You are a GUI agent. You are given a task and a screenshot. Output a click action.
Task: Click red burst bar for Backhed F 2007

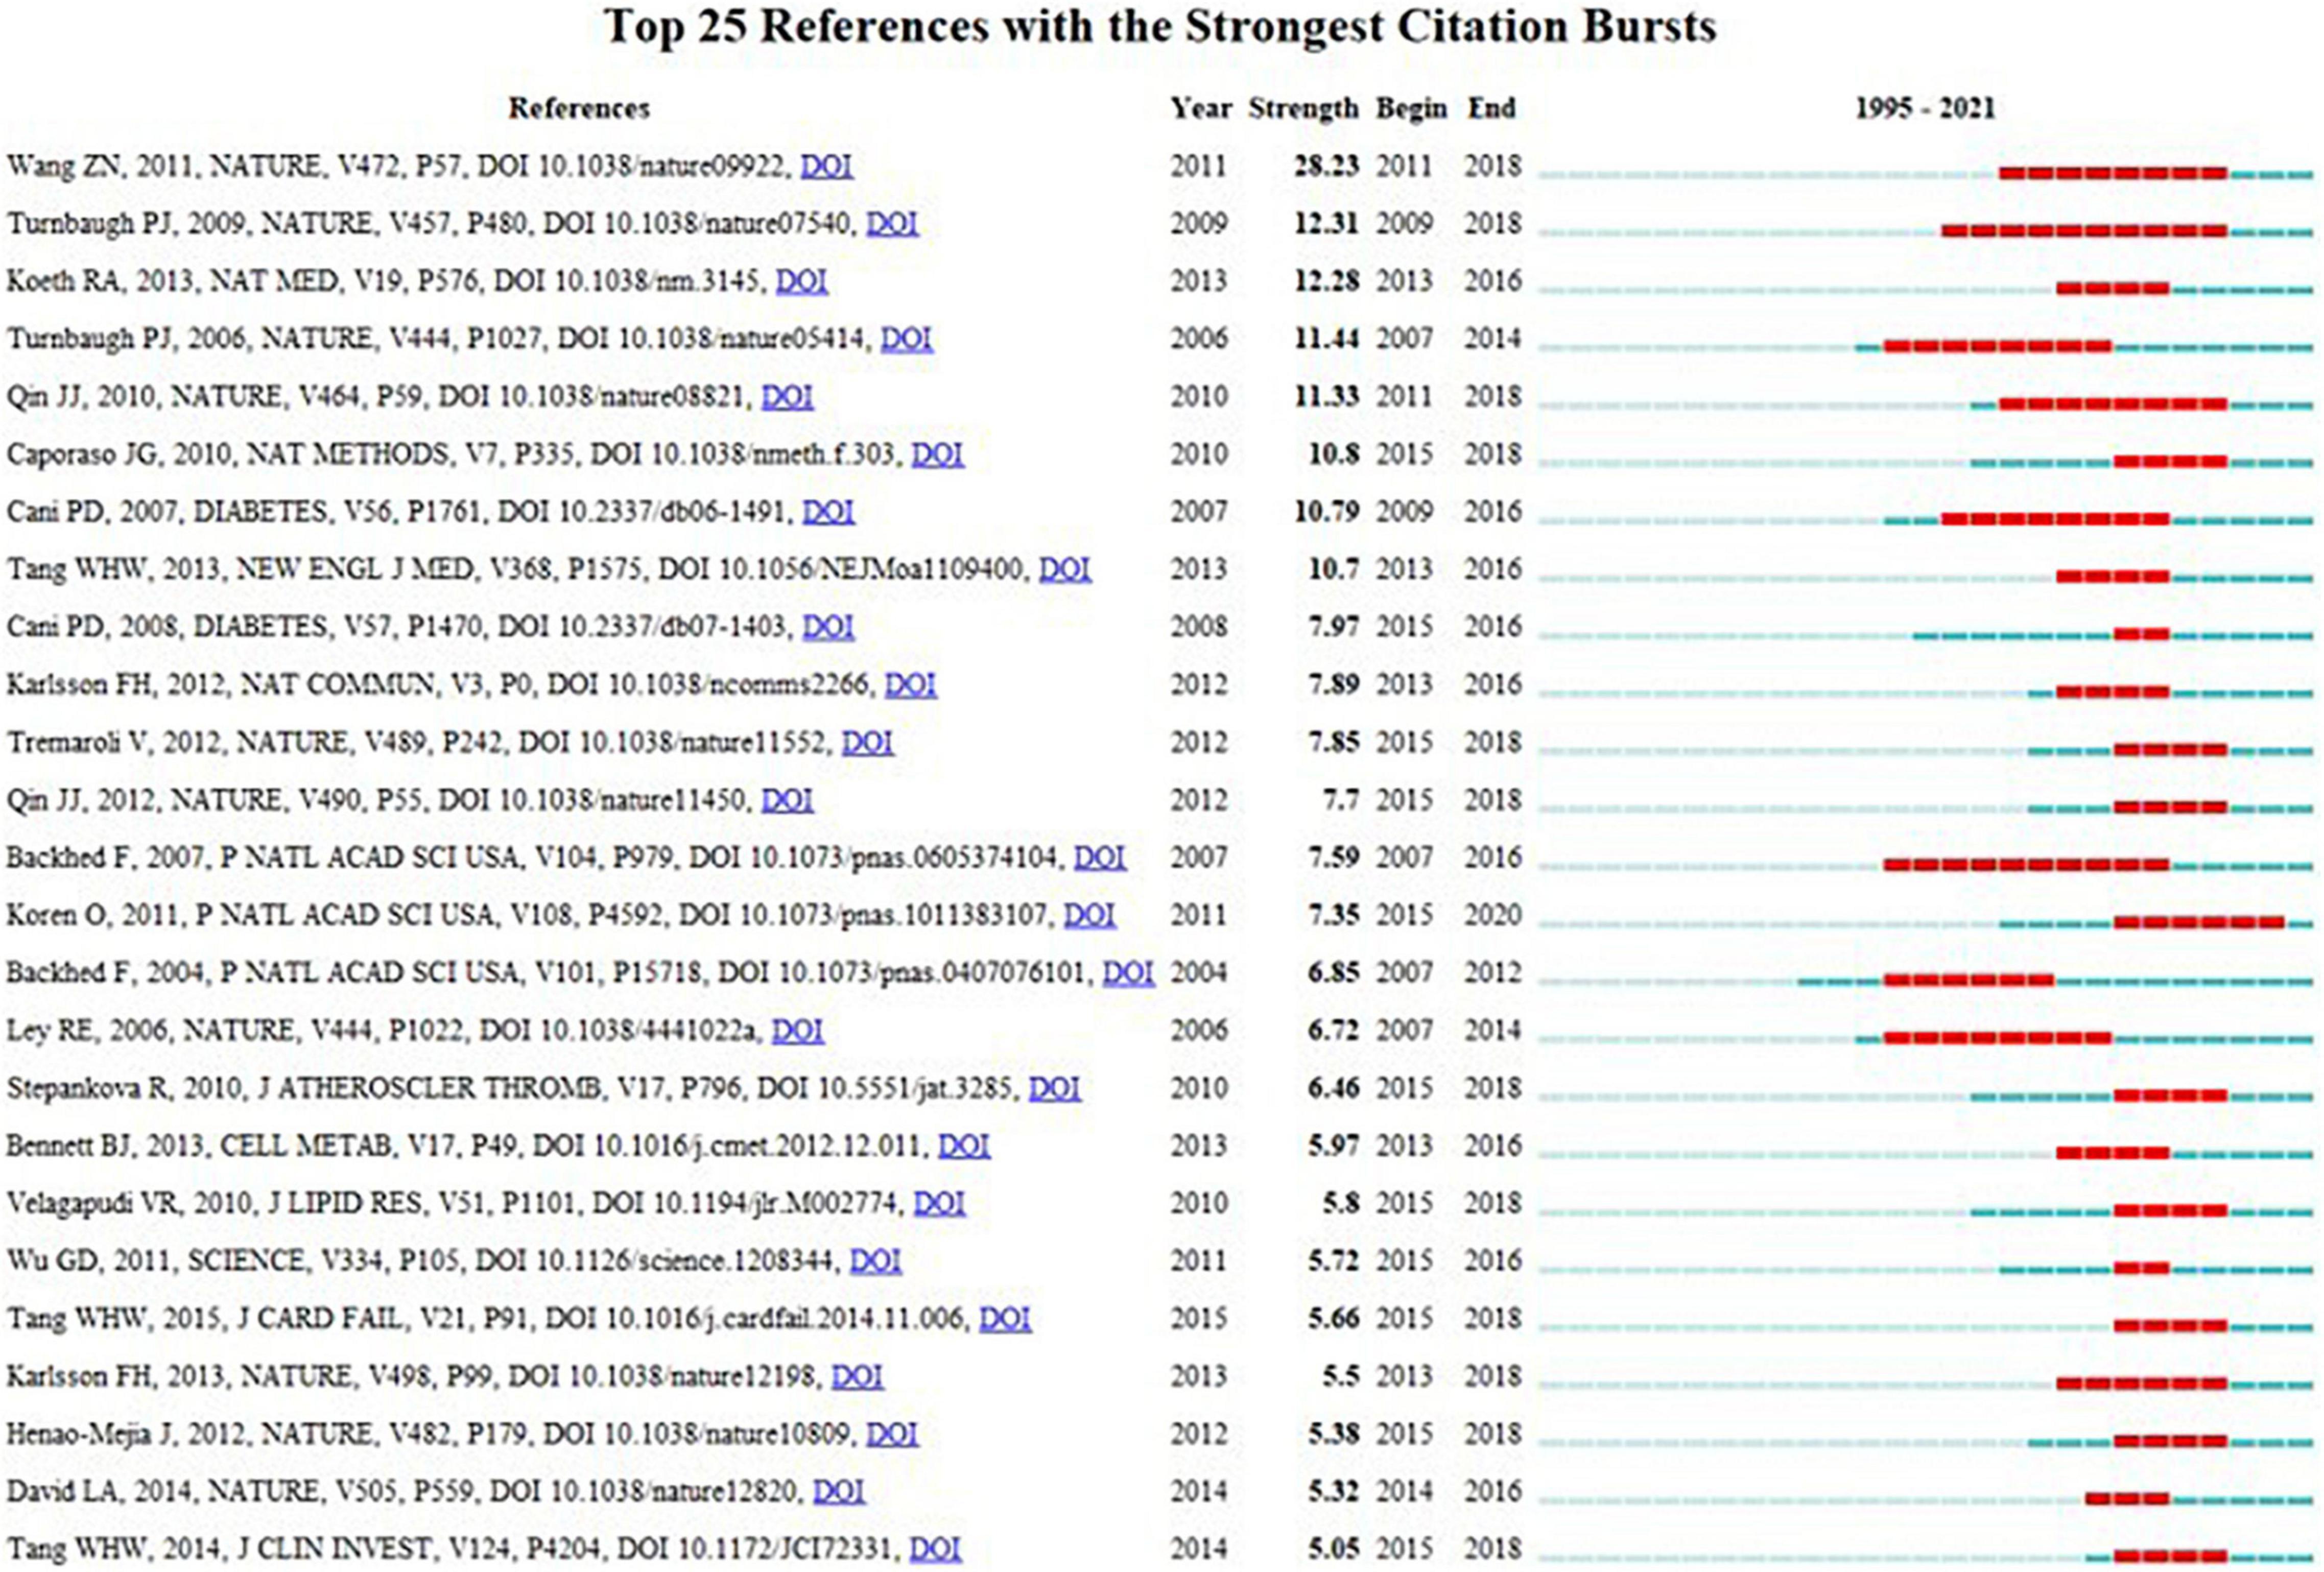click(x=2027, y=865)
